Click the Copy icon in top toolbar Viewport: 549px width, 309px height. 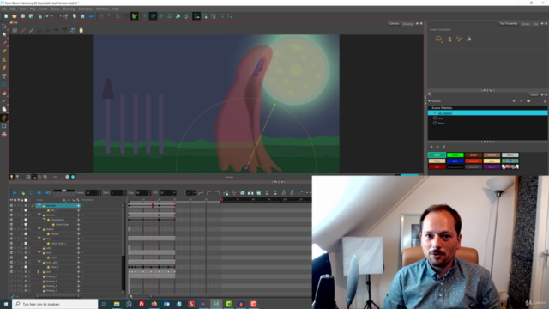point(75,16)
